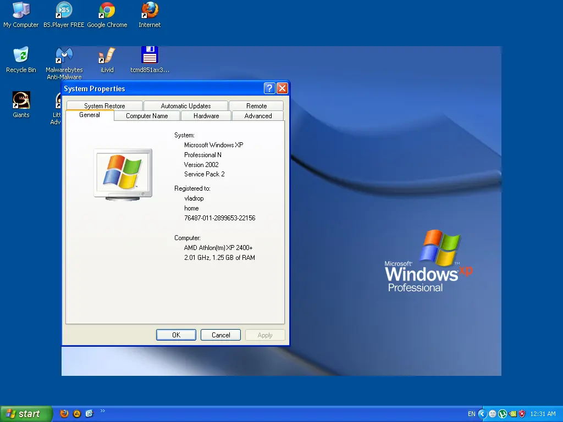Select the Recycle Bin icon
The width and height of the screenshot is (563, 422).
[x=21, y=55]
